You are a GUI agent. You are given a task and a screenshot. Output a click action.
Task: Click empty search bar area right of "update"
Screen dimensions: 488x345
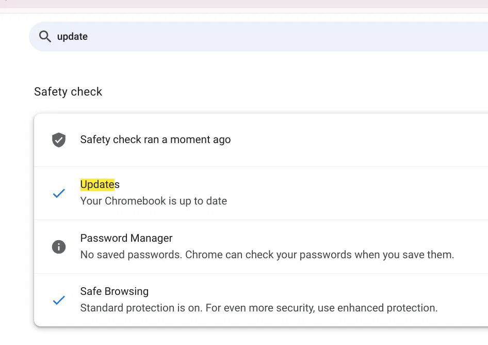pos(280,37)
